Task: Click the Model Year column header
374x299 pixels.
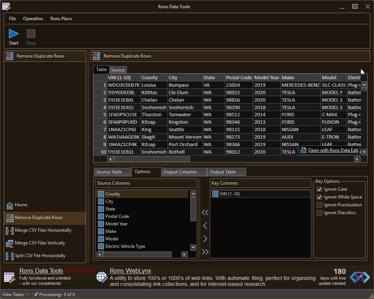Action: tap(267, 77)
